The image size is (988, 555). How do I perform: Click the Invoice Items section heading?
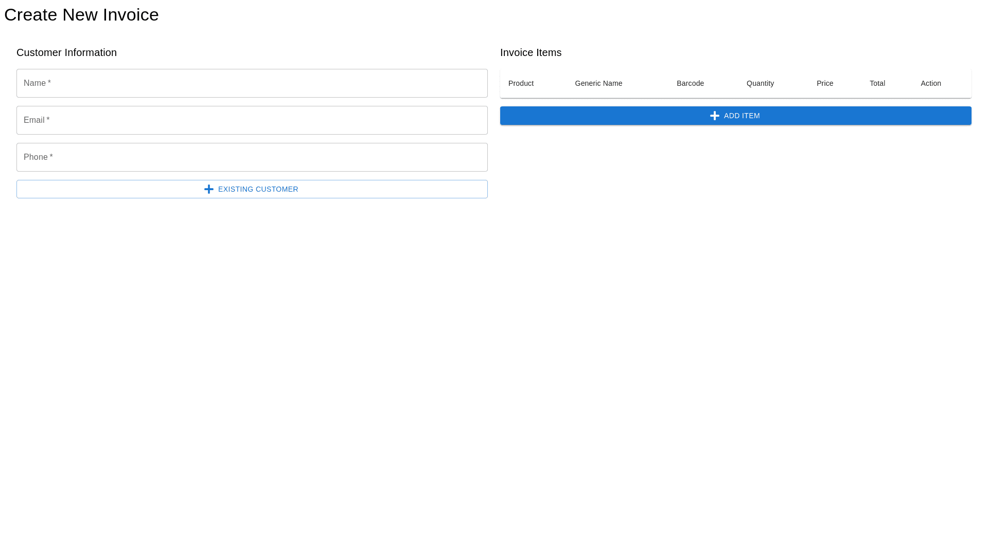531,52
